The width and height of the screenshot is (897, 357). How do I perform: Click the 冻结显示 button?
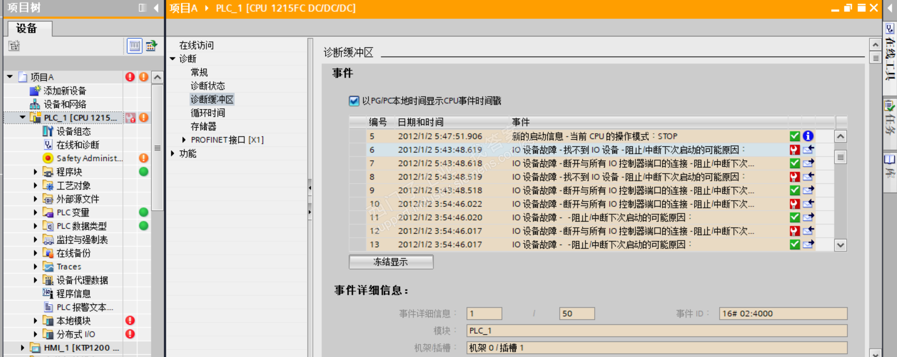click(x=391, y=262)
